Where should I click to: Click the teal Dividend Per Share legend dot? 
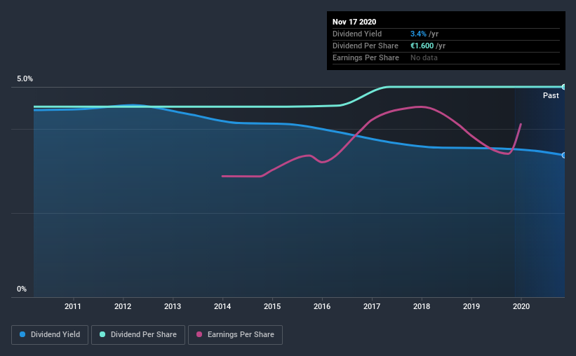pyautogui.click(x=102, y=334)
